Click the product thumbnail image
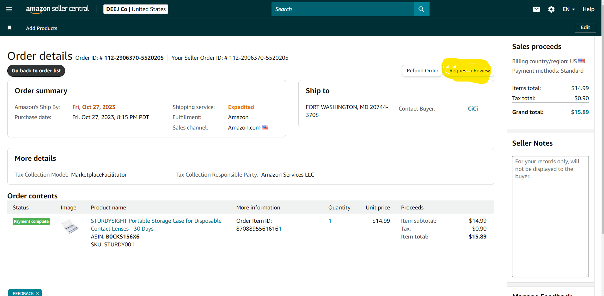Viewport: 604px width, 296px height. 70,227
